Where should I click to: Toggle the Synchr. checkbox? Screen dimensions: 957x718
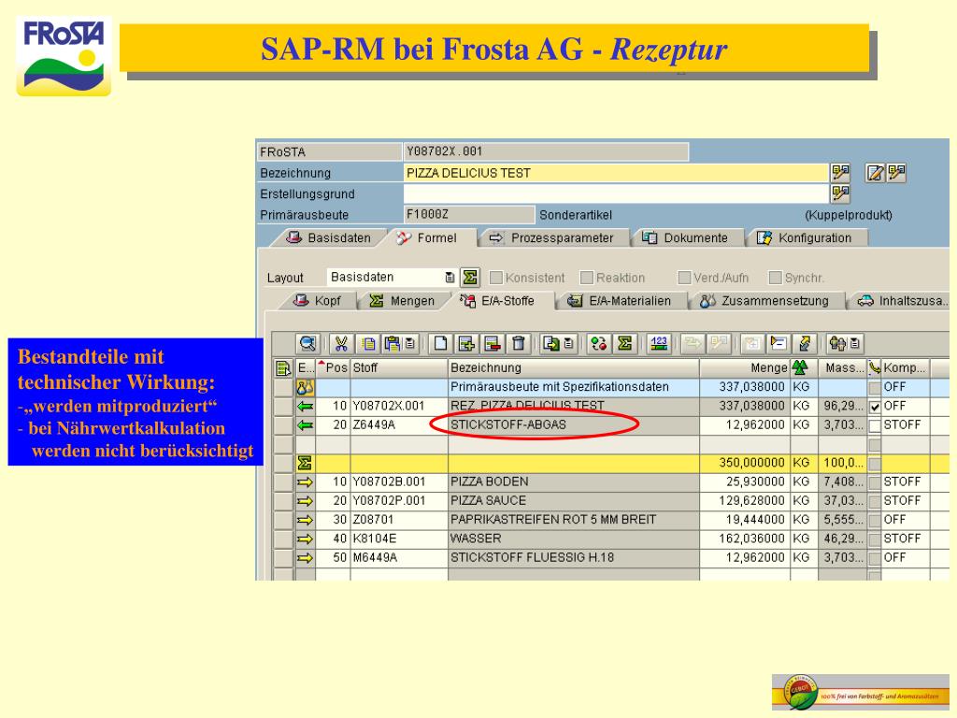click(774, 277)
